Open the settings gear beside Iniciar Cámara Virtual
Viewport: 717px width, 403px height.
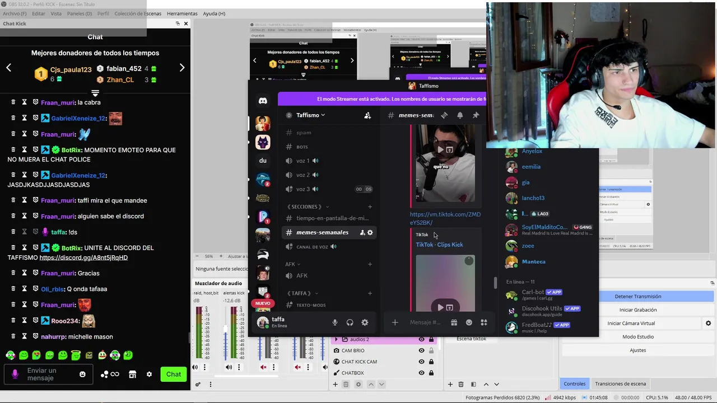(x=708, y=324)
